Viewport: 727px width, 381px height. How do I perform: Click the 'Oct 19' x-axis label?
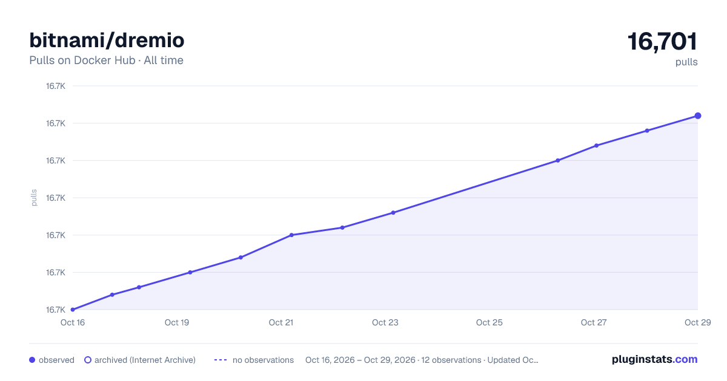[x=177, y=322]
